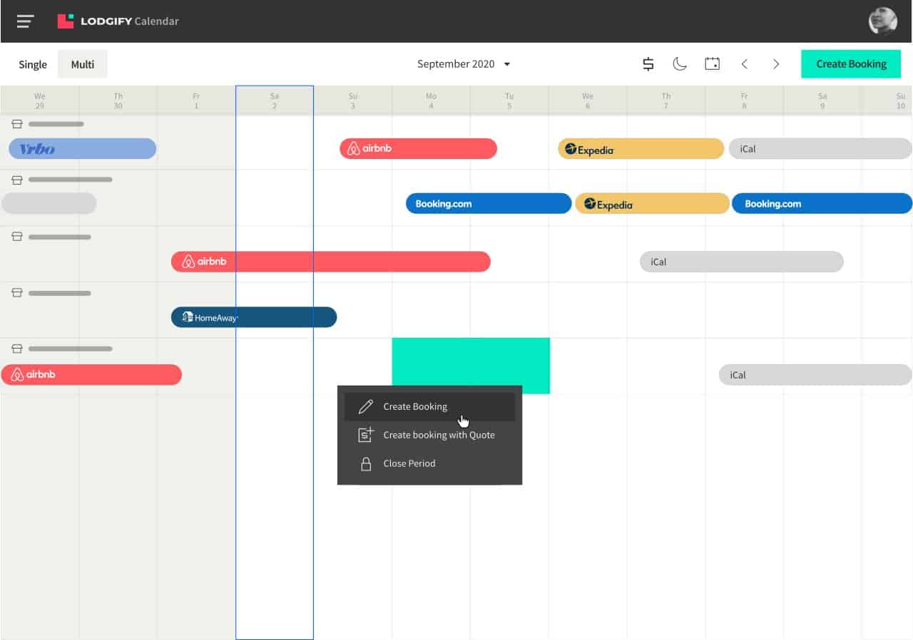
Task: Open the calendar date picker icon
Action: pos(712,64)
